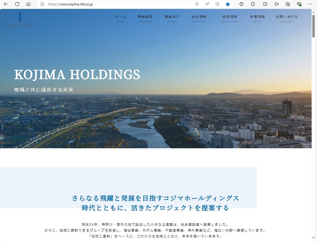Open the favorites list icon
This screenshot has height=241, width=317.
point(276,4)
